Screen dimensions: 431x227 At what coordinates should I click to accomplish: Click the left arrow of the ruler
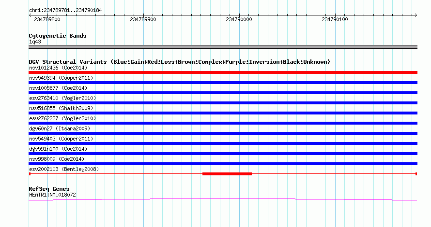coord(30,15)
